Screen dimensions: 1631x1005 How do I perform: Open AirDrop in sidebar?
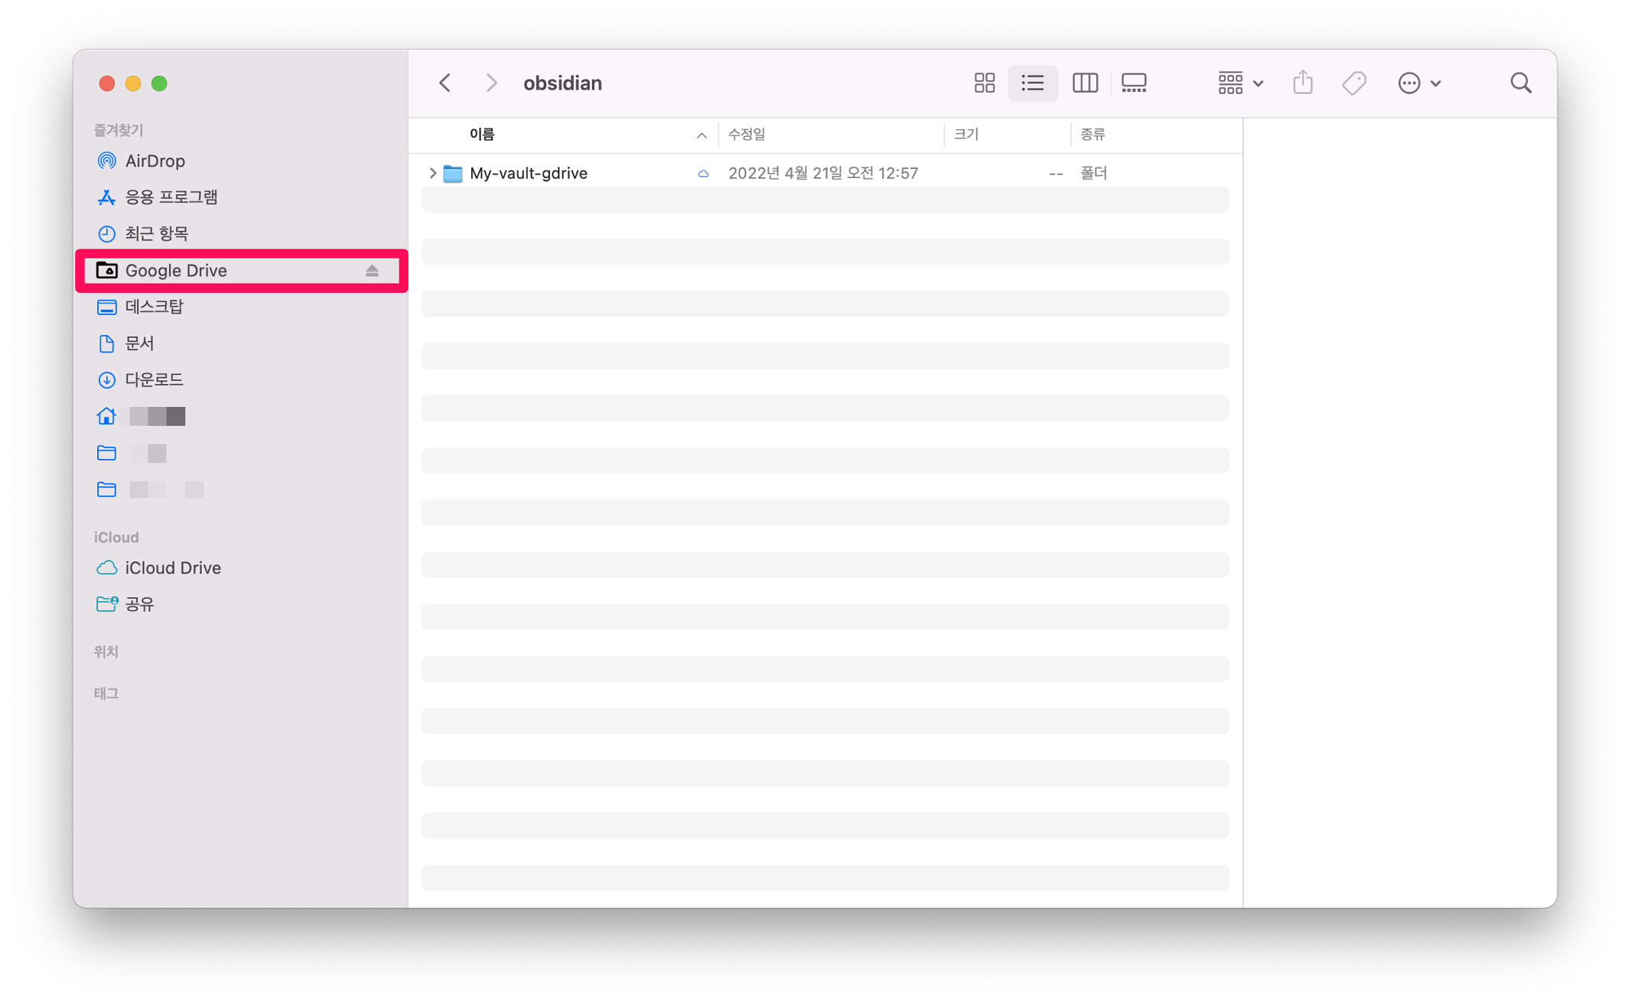tap(155, 161)
